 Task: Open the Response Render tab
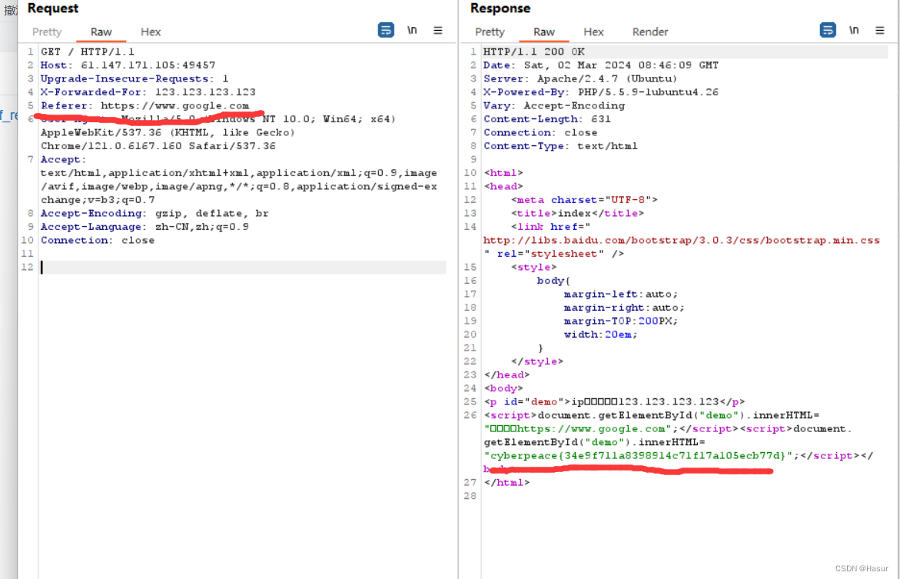650,32
